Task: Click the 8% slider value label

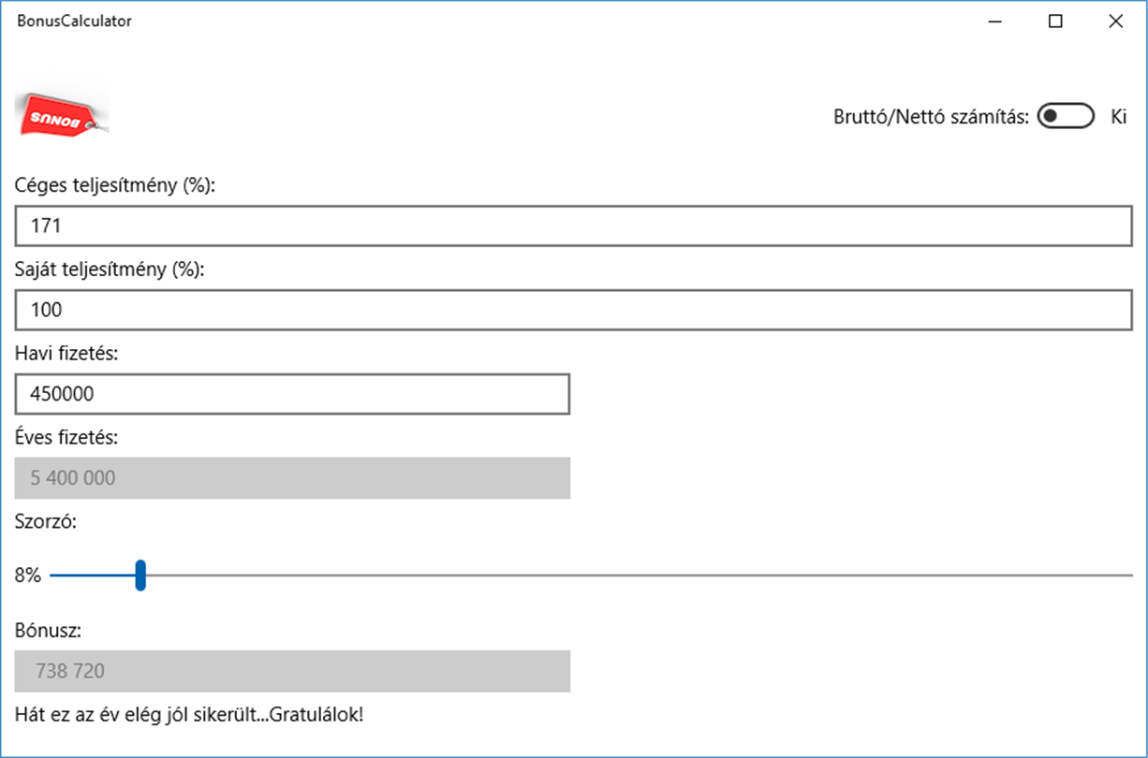Action: 28,576
